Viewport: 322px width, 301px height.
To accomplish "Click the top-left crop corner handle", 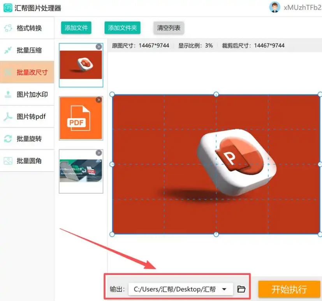I will point(112,94).
